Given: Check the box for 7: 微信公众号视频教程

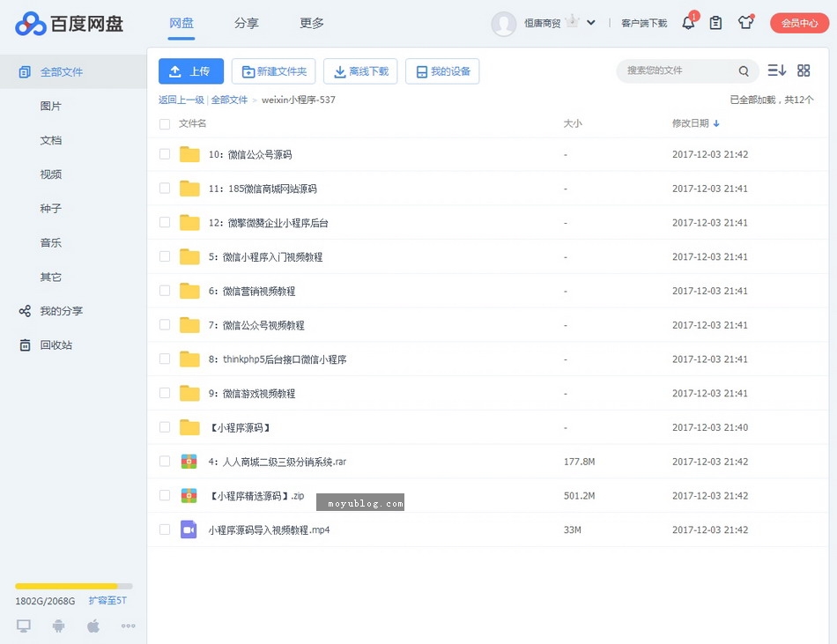Looking at the screenshot, I should [165, 325].
